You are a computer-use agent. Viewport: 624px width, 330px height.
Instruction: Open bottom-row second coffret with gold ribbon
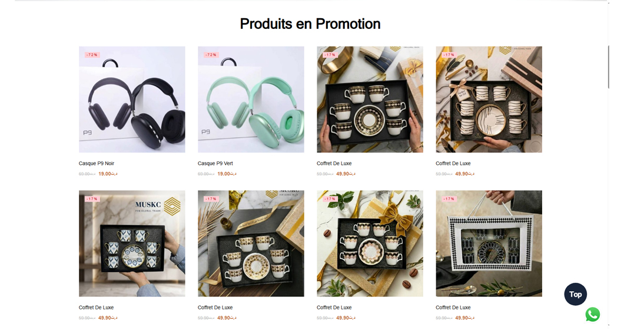click(x=251, y=243)
